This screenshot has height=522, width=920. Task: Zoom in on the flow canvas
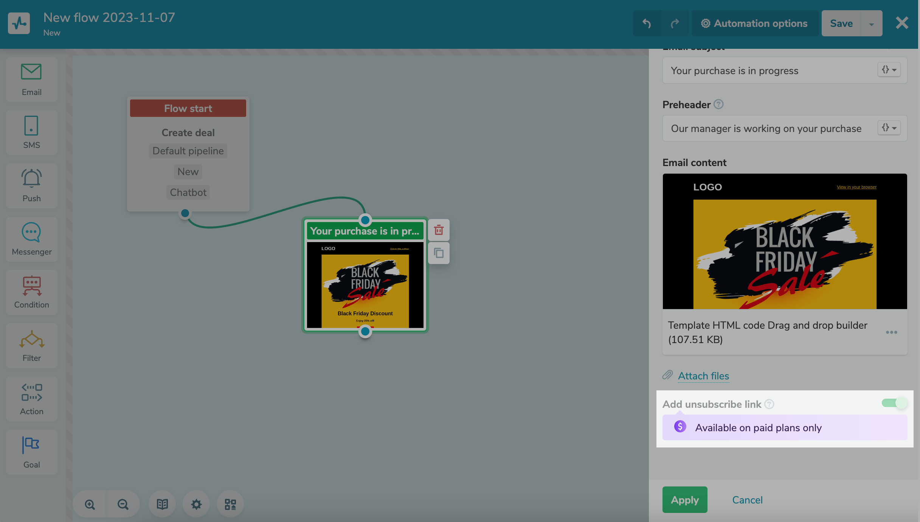click(x=90, y=504)
